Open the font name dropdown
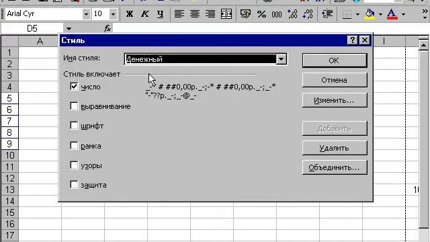Image resolution: width=430 pixels, height=242 pixels. point(86,13)
